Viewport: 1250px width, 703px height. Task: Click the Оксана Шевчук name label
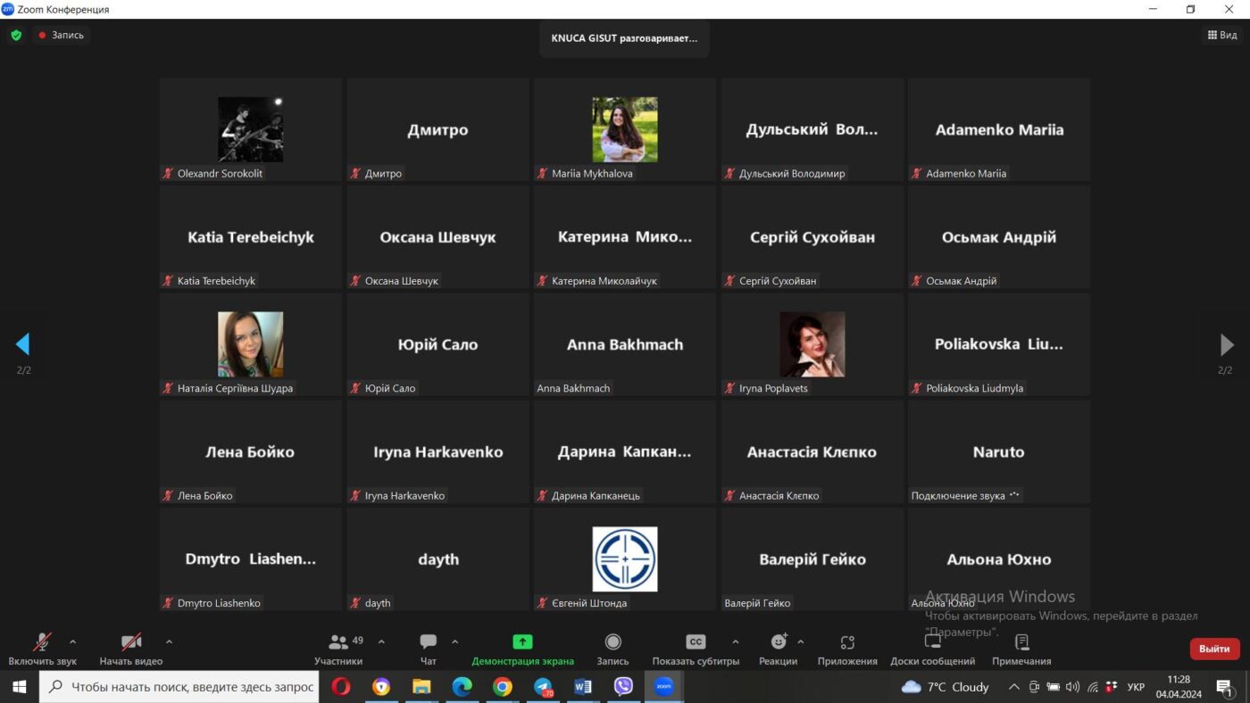[402, 281]
